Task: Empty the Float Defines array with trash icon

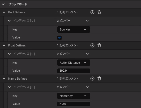Action: pyautogui.click(x=99, y=45)
